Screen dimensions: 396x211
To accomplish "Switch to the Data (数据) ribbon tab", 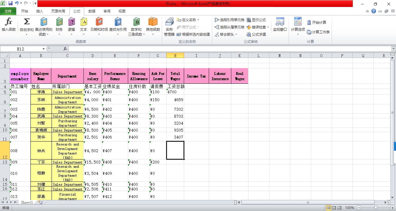I will (92, 11).
